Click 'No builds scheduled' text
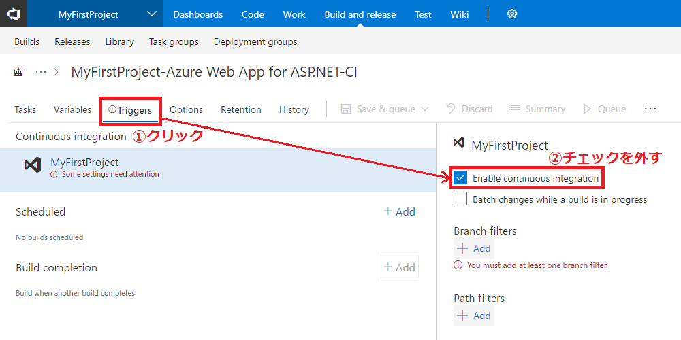Screen dimensions: 681x340 point(50,237)
